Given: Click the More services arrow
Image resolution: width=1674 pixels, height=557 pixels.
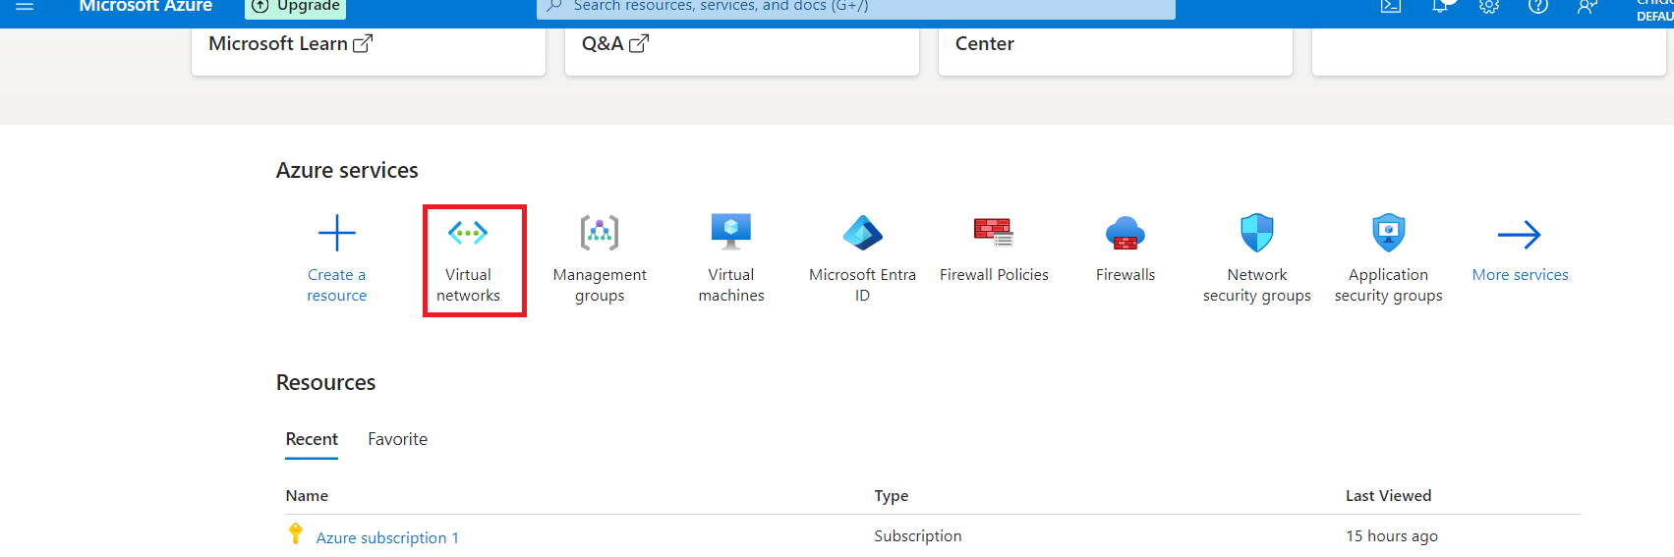Looking at the screenshot, I should tap(1520, 236).
